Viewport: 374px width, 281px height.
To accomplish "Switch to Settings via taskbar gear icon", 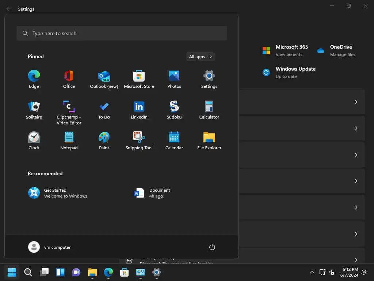I will [x=156, y=272].
